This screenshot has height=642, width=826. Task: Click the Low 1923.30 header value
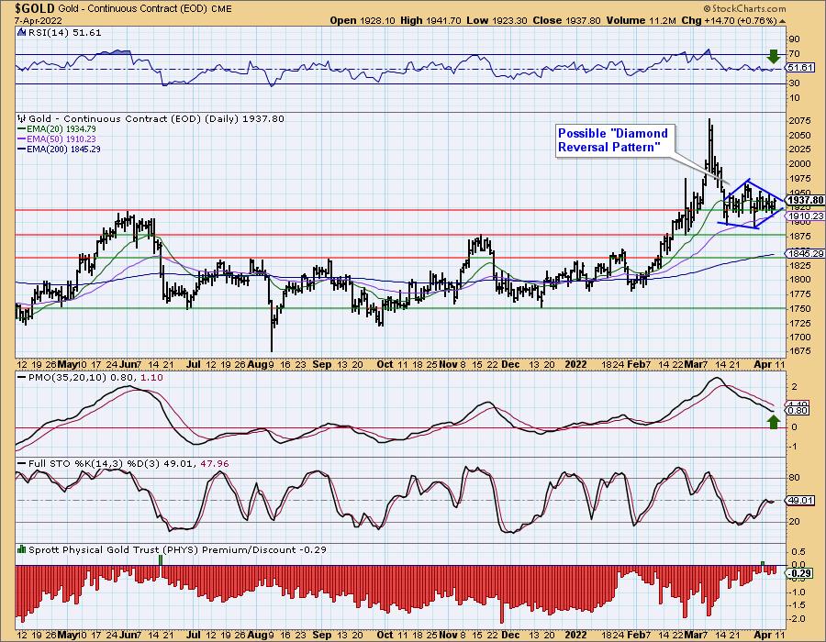(x=497, y=20)
